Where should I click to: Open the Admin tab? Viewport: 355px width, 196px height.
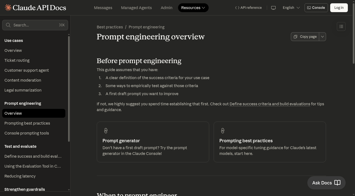click(166, 8)
